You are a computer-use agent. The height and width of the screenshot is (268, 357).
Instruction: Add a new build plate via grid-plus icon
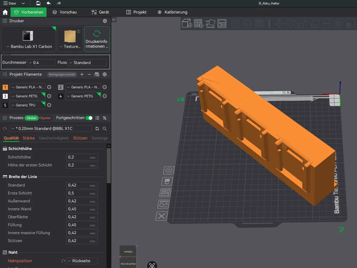(198, 24)
